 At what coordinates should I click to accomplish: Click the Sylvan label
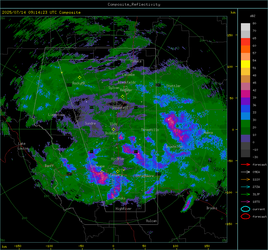[114, 87]
